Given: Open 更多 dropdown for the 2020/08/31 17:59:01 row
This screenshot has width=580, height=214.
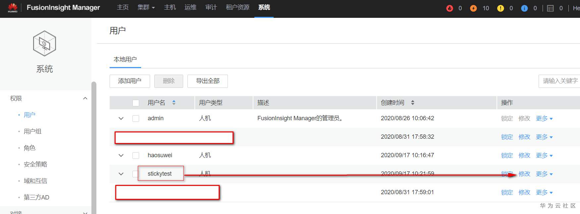Looking at the screenshot, I should coord(544,192).
